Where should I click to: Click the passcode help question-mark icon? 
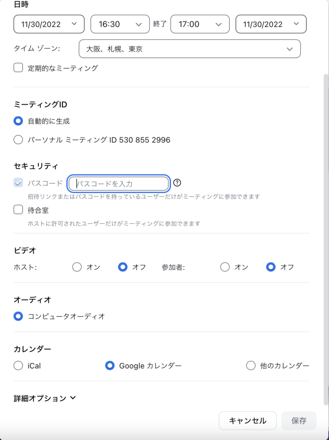click(x=177, y=183)
